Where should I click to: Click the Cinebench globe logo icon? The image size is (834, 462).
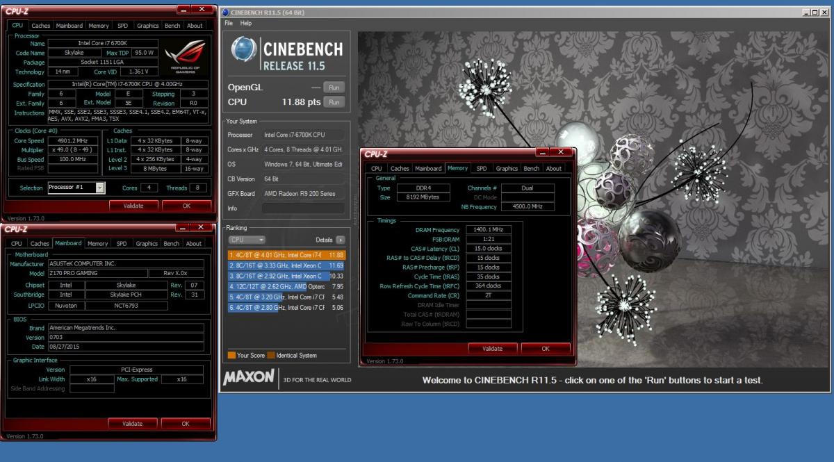(244, 49)
